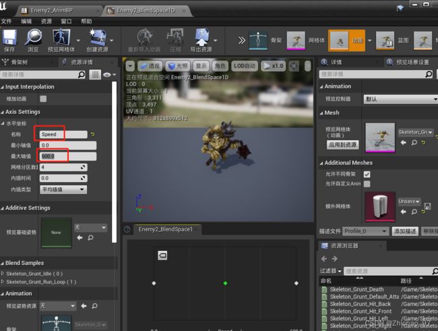Click the 最大轴值 600.0 input field
This screenshot has height=331, width=438.
(x=68, y=156)
